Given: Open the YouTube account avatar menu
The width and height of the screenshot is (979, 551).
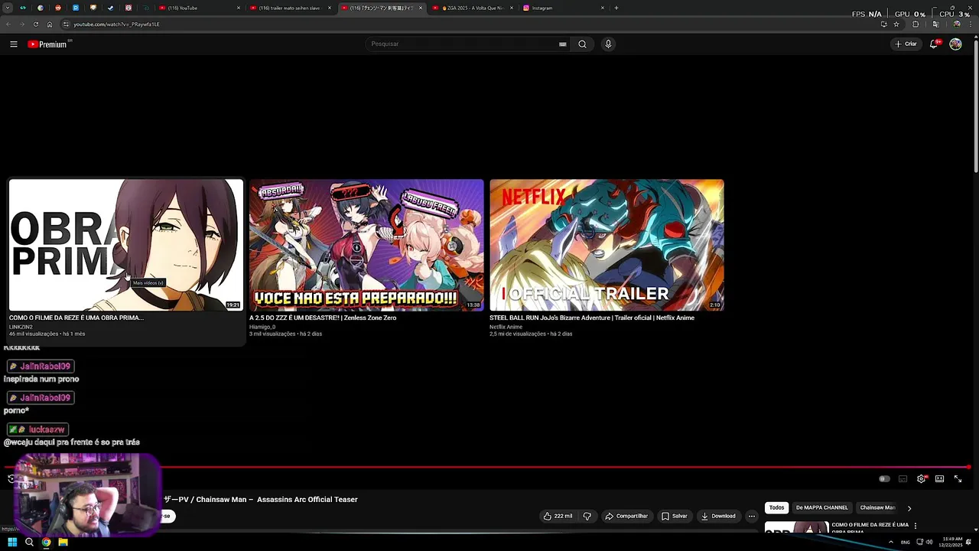Looking at the screenshot, I should click(x=955, y=44).
